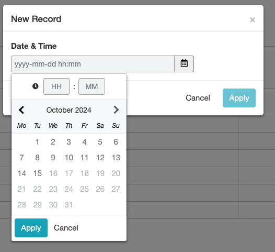Select October 15 in calendar

pos(38,173)
